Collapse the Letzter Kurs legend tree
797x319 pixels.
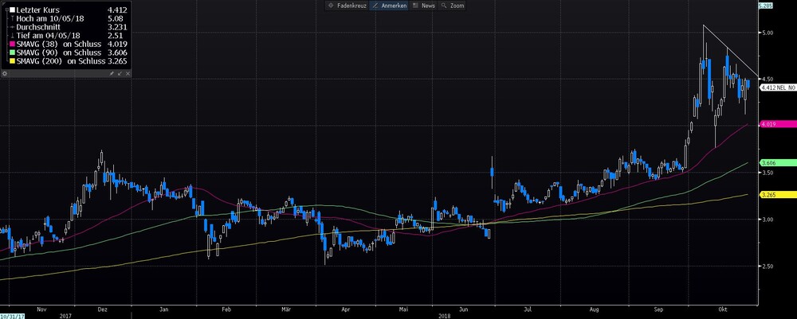point(6,10)
